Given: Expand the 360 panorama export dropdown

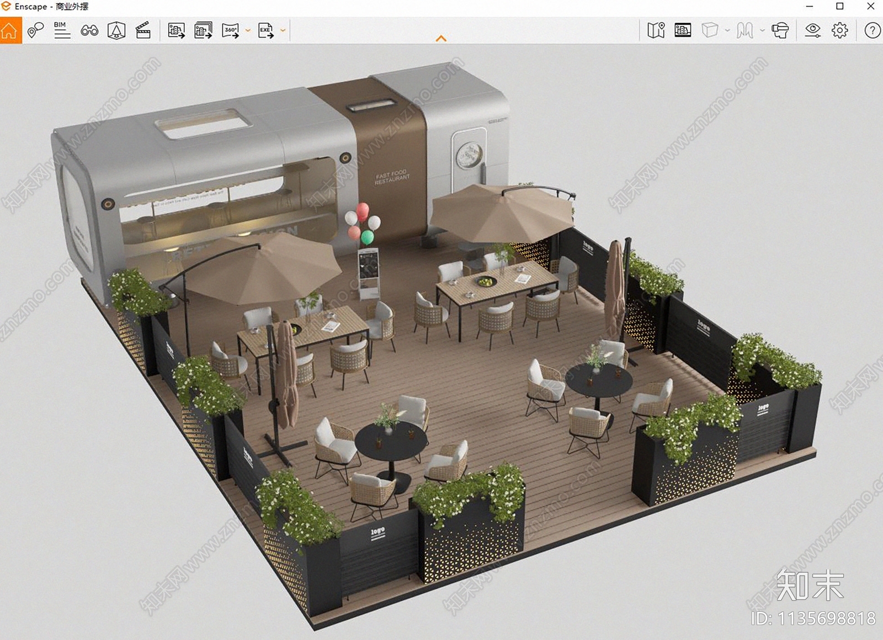Looking at the screenshot, I should [x=248, y=30].
